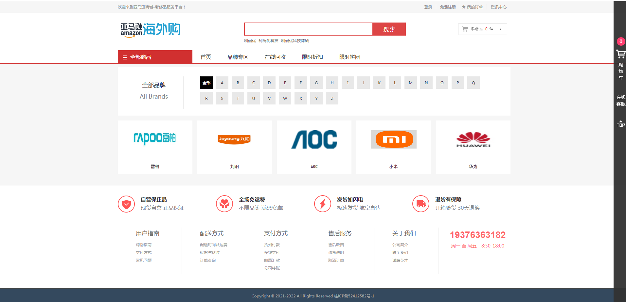Click the heart-in-hands 全场免运费 icon

(x=224, y=204)
